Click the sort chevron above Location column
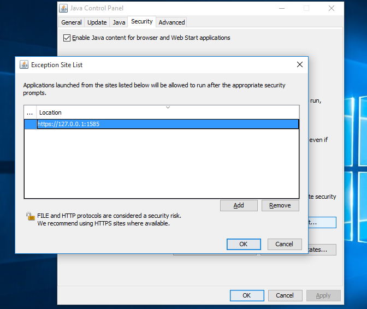This screenshot has width=367, height=309. click(168, 108)
